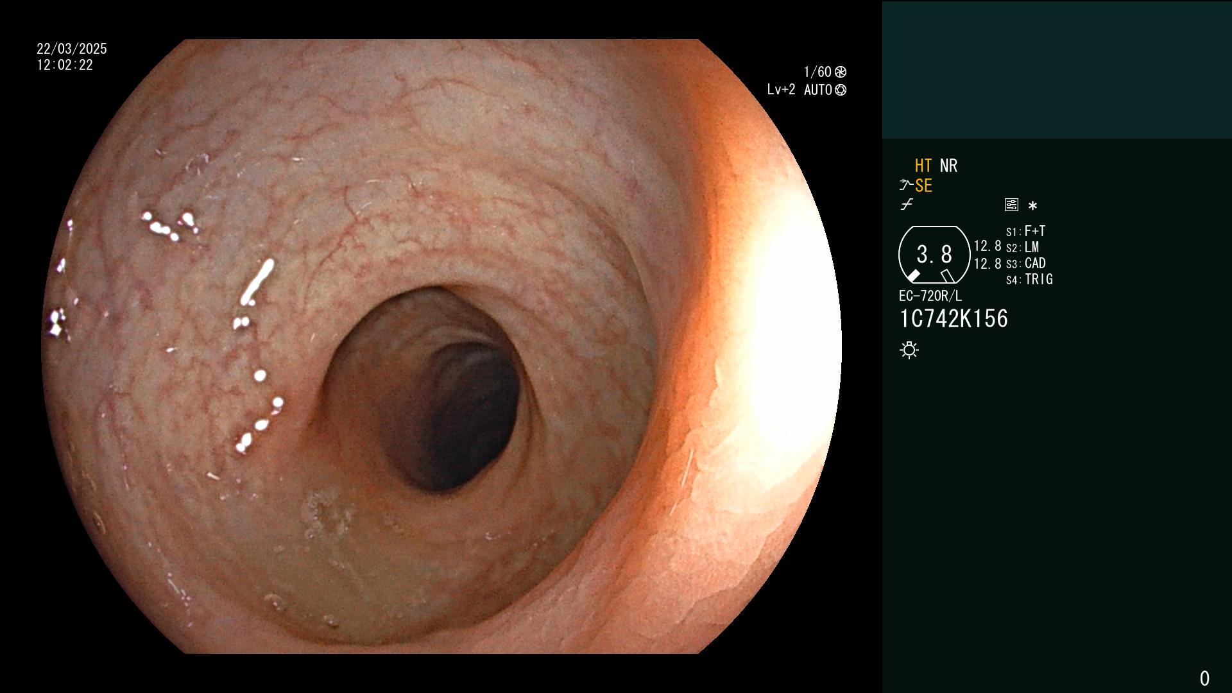Viewport: 1232px width, 693px height.
Task: Click the SE structure enhancement label
Action: point(923,185)
